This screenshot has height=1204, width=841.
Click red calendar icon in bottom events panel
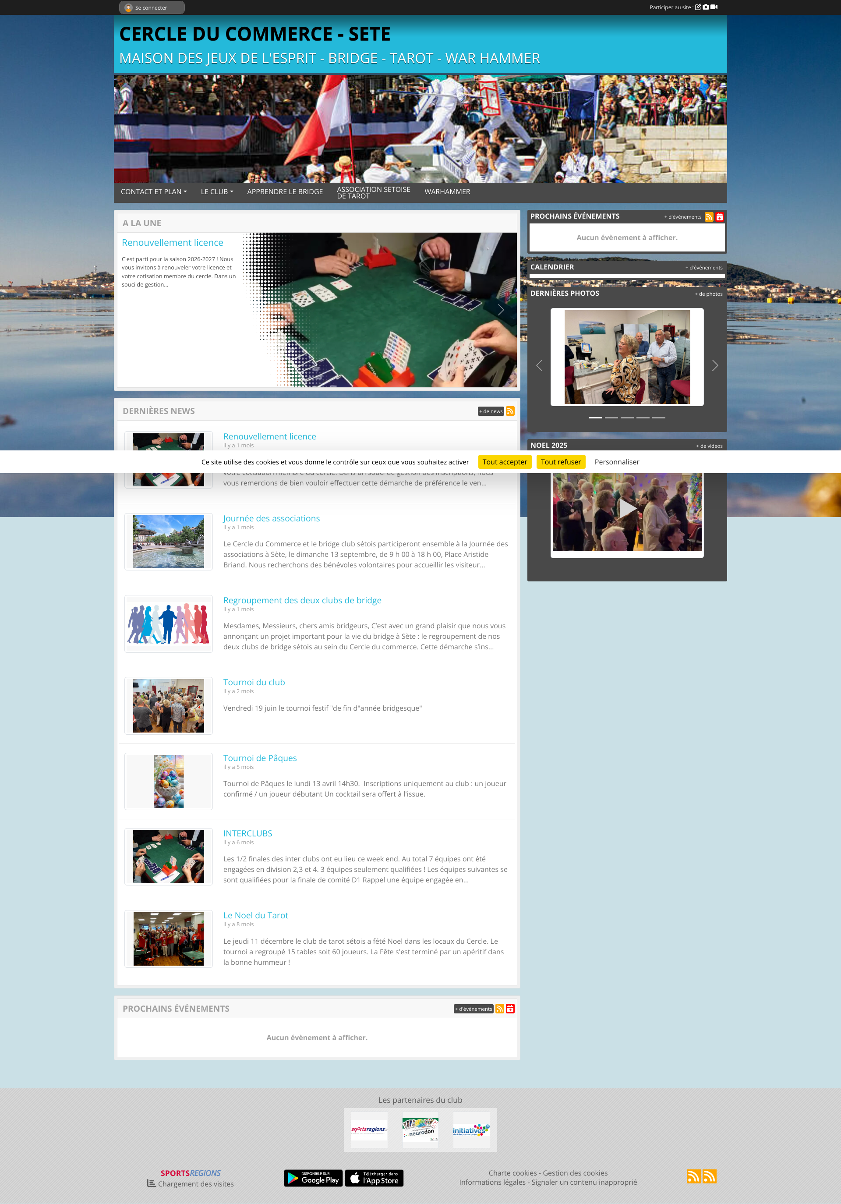coord(510,1009)
